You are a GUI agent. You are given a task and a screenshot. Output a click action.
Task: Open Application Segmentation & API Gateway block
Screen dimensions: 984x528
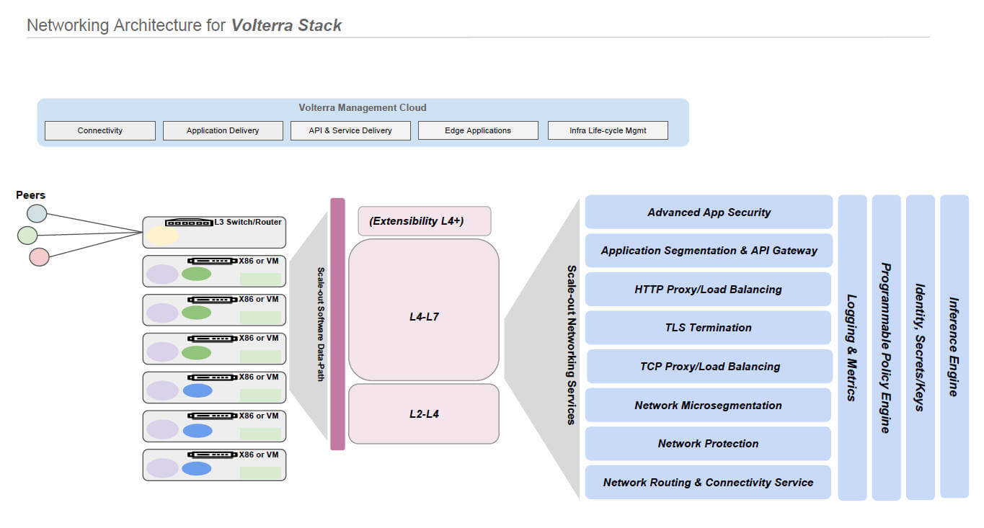pos(709,251)
